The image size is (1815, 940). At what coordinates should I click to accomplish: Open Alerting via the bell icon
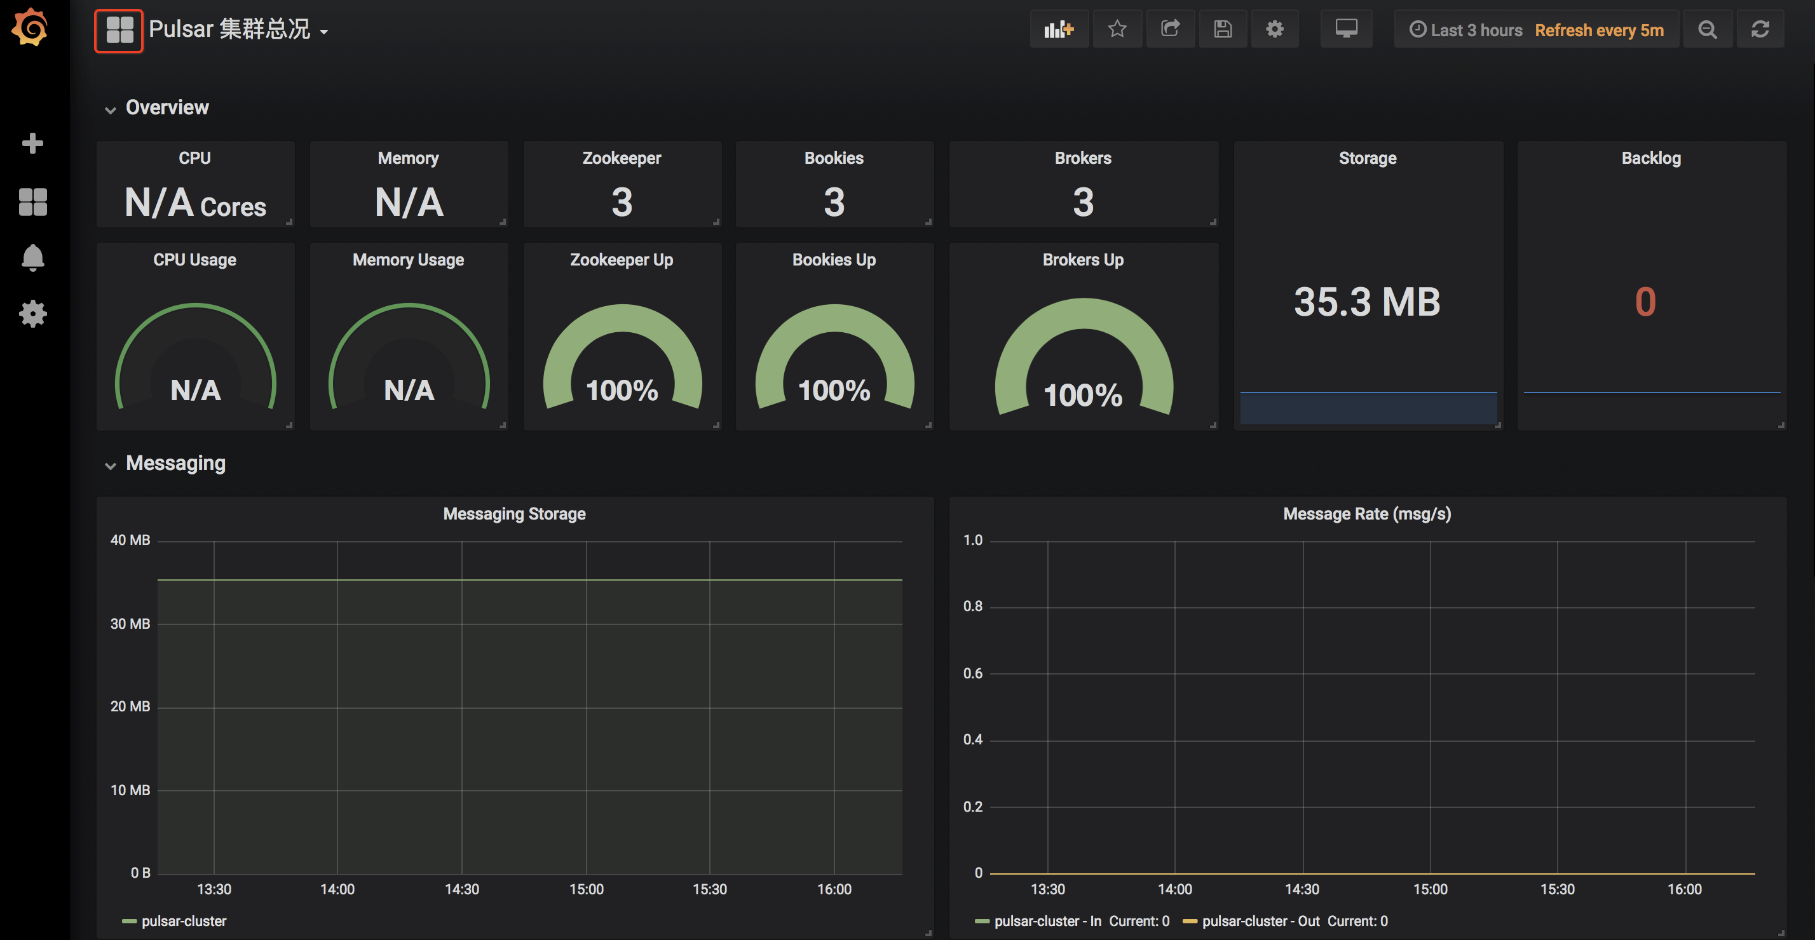[x=32, y=258]
